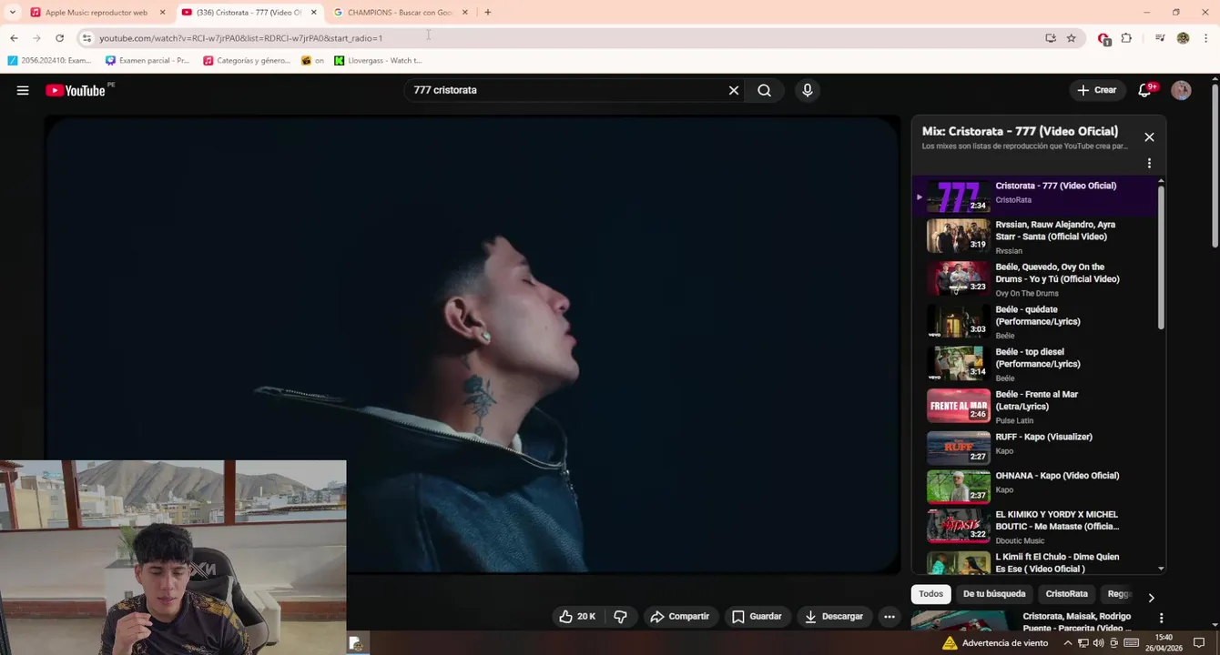Screen dimensions: 1220x655
Task: Open more actions ellipsis below the video
Action: tap(890, 616)
